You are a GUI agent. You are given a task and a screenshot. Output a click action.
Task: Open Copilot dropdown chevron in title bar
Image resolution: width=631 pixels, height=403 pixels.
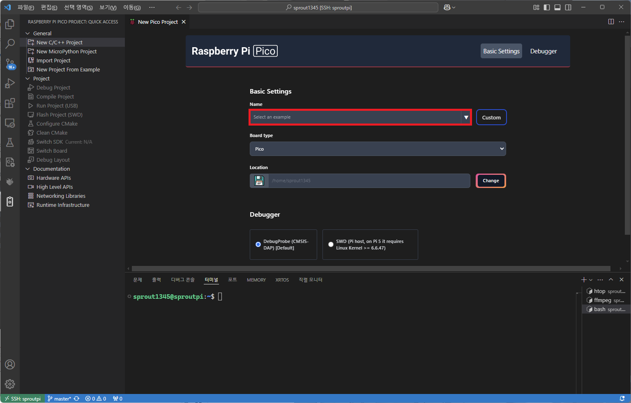pos(454,7)
